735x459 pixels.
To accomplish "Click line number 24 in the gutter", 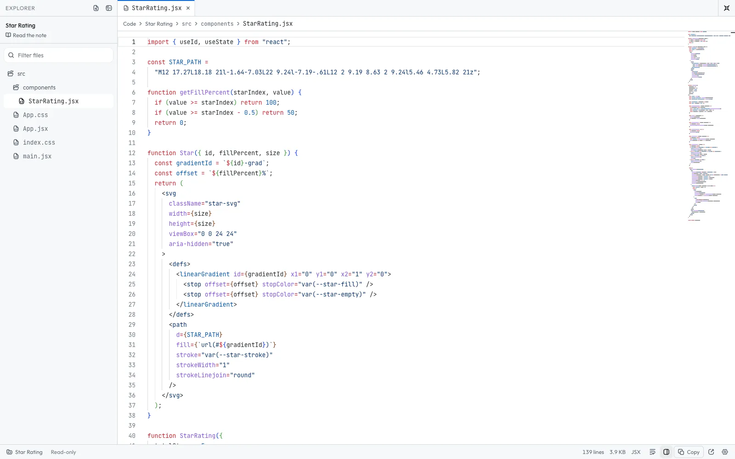I will coord(132,274).
